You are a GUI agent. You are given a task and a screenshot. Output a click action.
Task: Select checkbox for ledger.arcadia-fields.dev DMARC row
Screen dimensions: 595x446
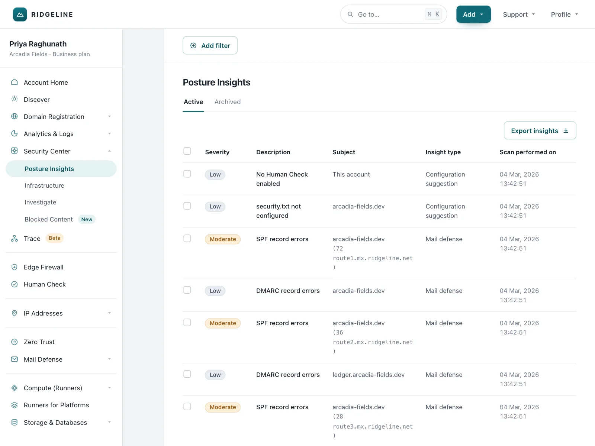[187, 374]
